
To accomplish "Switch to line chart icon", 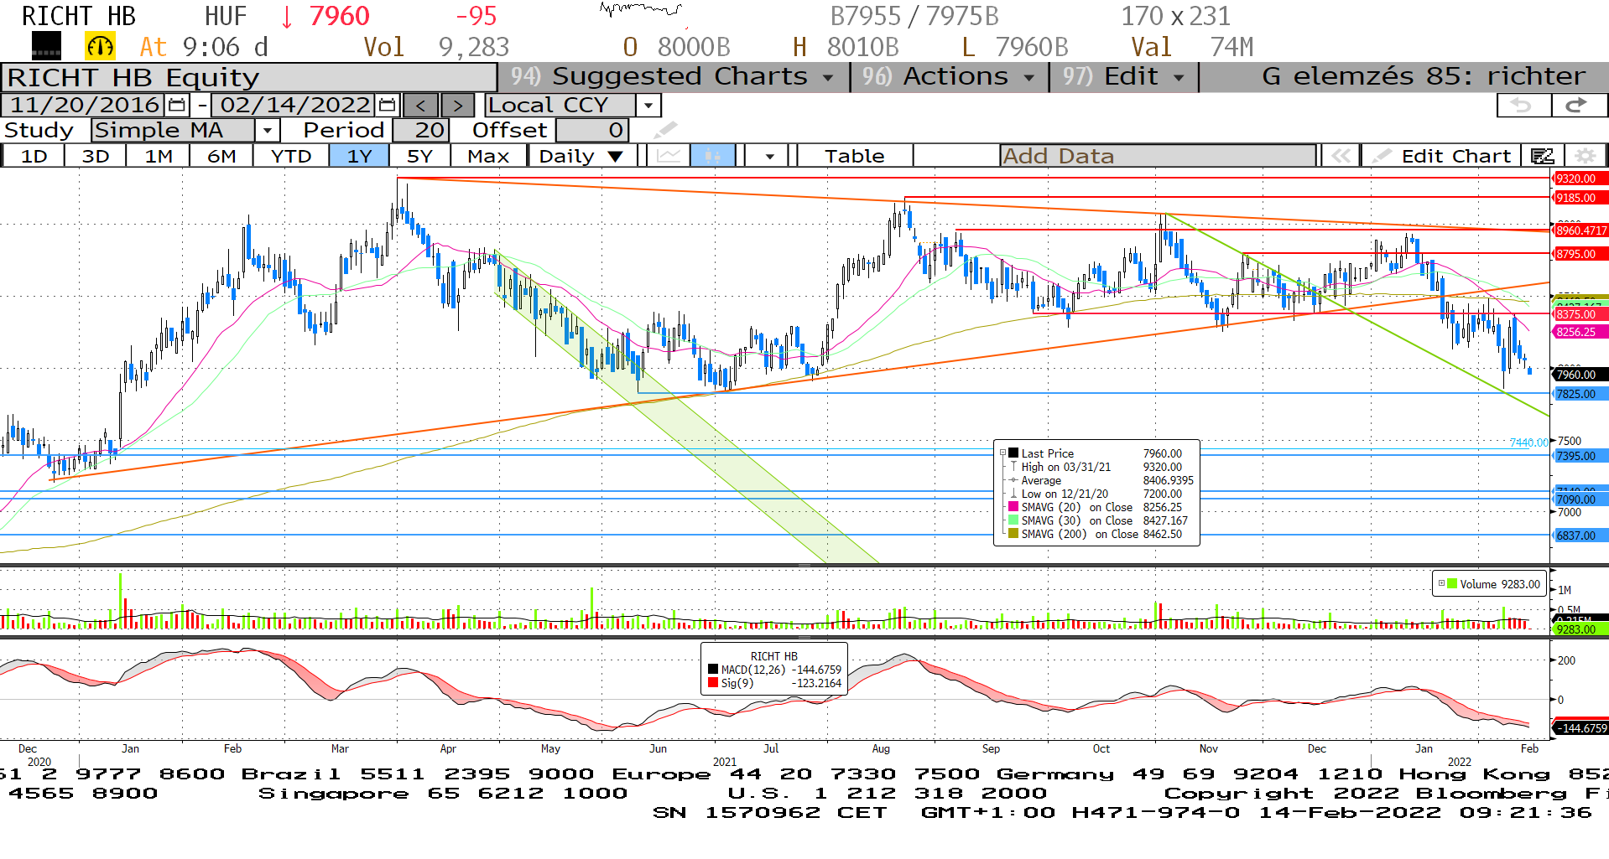I will click(x=669, y=156).
